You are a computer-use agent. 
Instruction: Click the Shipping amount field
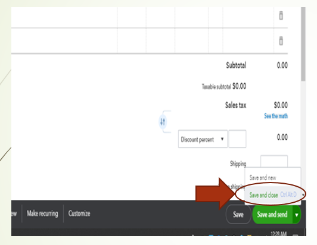pyautogui.click(x=274, y=161)
